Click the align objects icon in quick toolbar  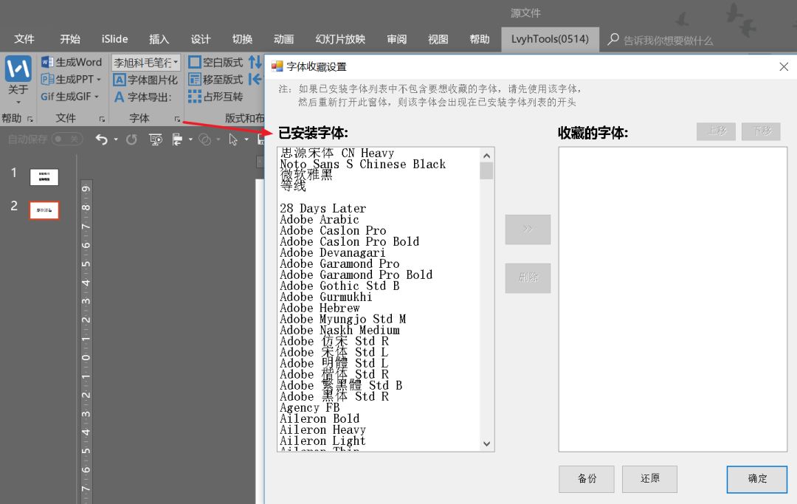click(177, 139)
